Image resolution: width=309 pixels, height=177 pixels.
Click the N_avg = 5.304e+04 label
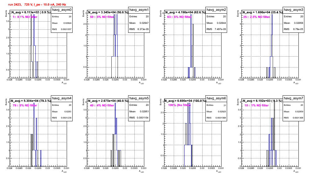31,101
